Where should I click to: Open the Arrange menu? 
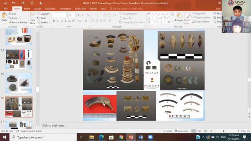(178, 18)
